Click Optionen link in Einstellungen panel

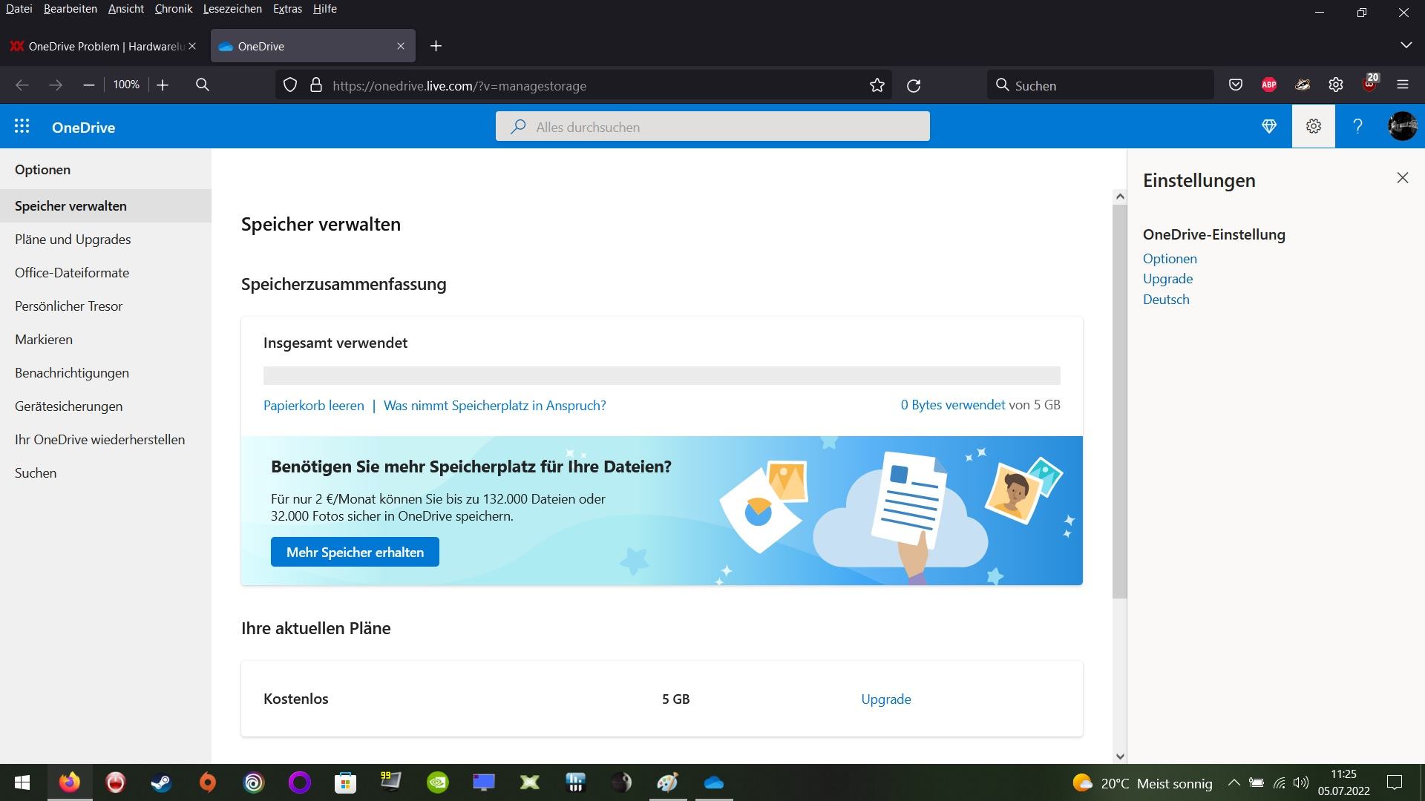1170,259
